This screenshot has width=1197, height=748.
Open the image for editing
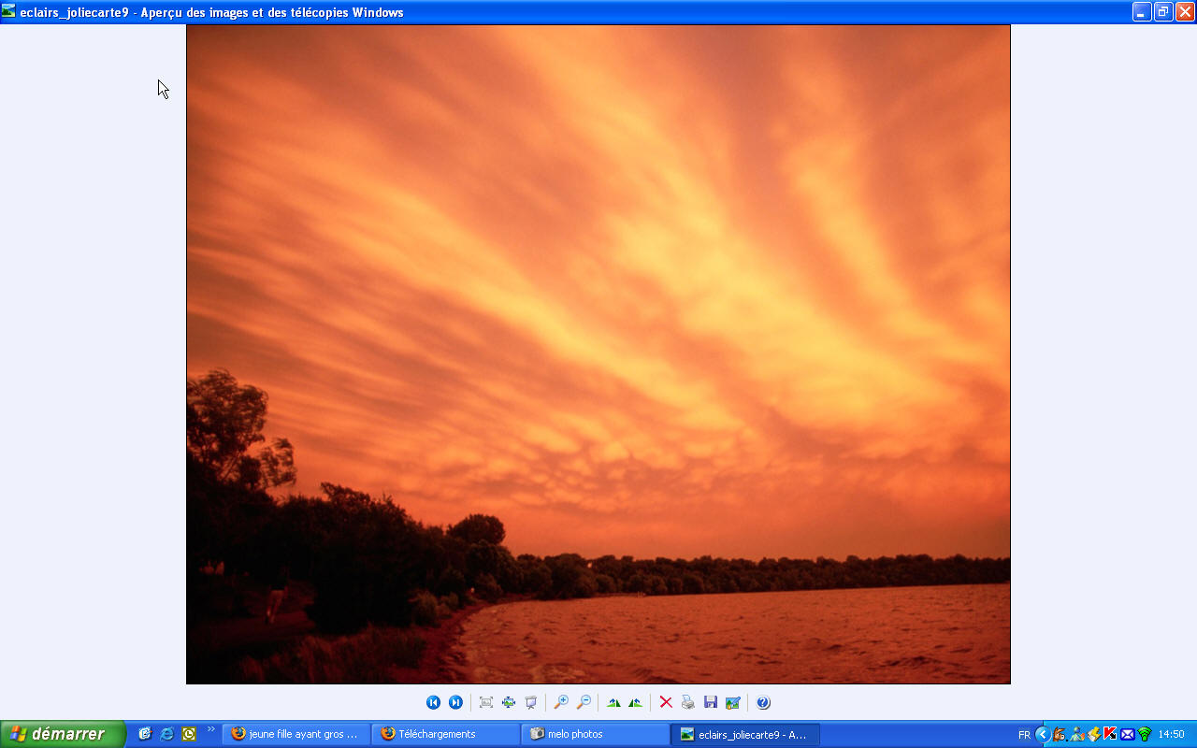click(x=733, y=702)
